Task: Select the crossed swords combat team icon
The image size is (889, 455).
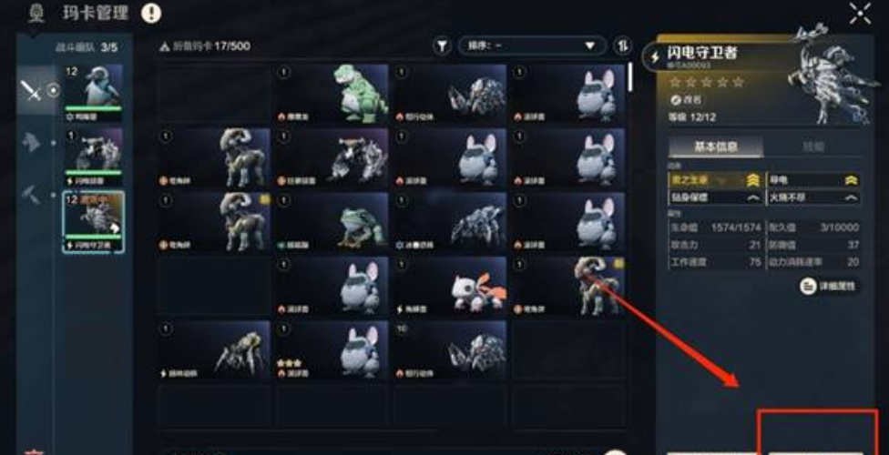Action: tap(31, 90)
